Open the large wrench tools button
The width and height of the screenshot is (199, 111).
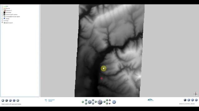[90, 102]
